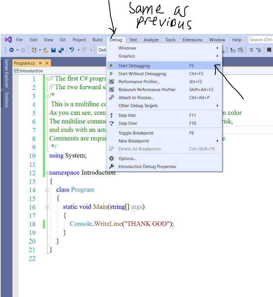
Task: Open the Toolbox side tab
Action: (x=7, y=100)
